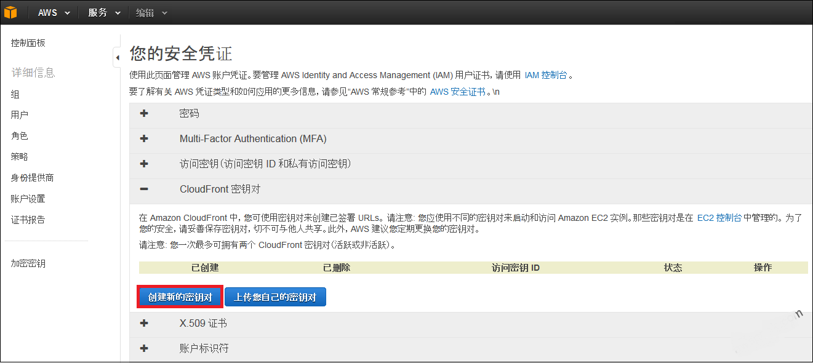Click the 状态 column header
The image size is (813, 363).
tap(673, 268)
